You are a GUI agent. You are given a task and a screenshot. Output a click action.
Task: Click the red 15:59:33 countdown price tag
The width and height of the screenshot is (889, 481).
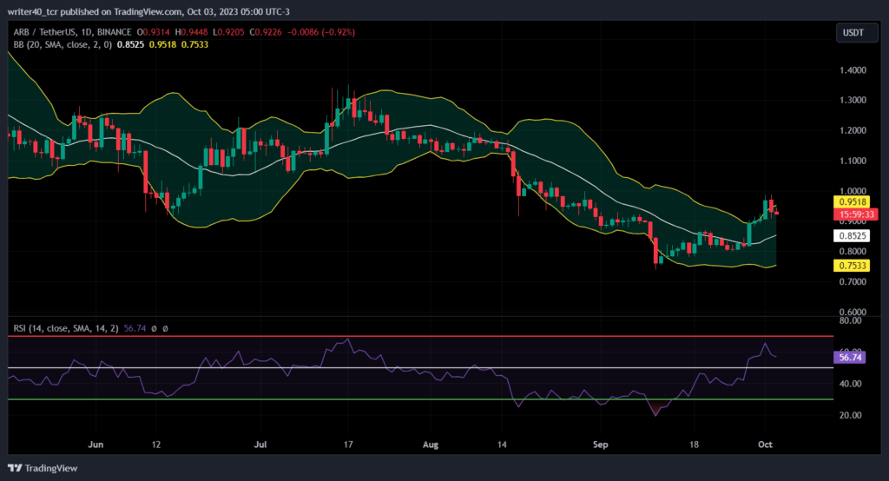point(855,214)
